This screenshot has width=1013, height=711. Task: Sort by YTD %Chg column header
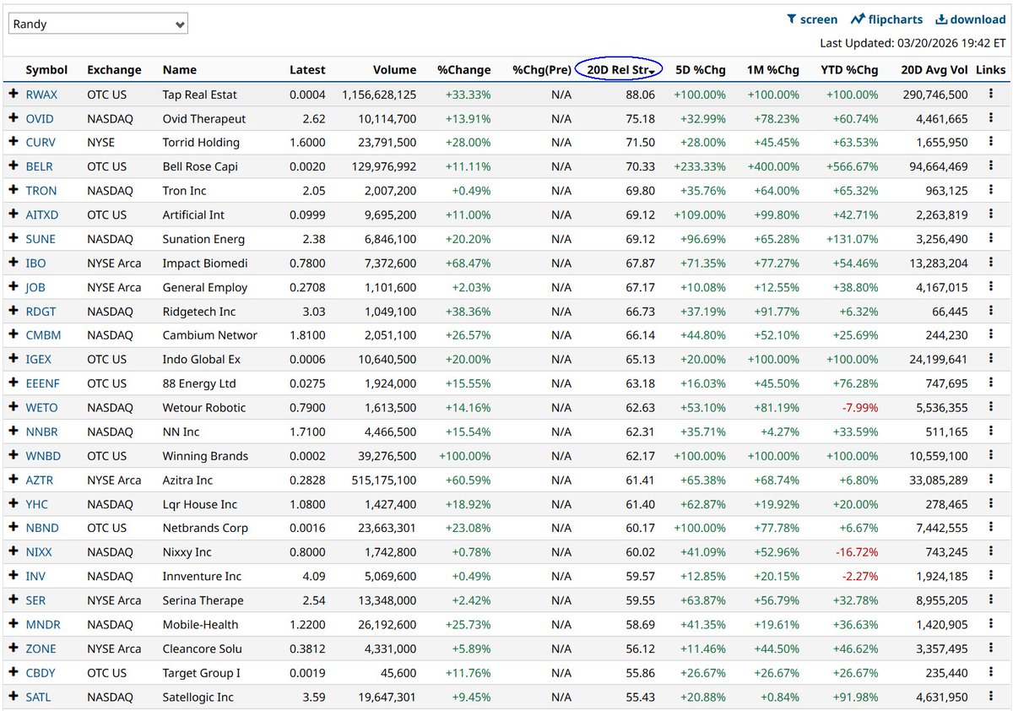pyautogui.click(x=848, y=70)
